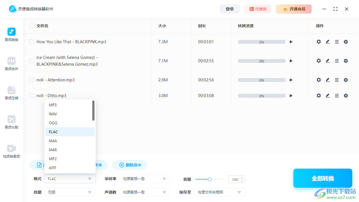Increase volume with the up stepper
This screenshot has height=202, width=359.
pyautogui.click(x=242, y=178)
